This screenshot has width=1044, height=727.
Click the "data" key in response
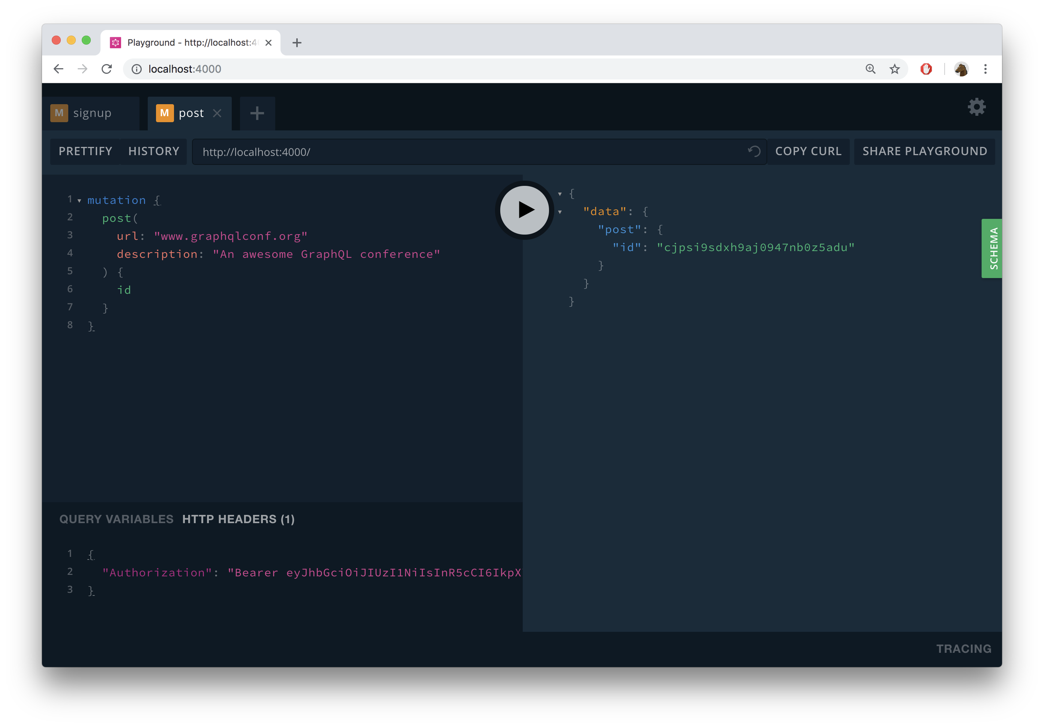[604, 212]
